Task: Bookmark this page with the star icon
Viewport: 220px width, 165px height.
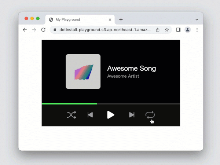Action: pyautogui.click(x=167, y=30)
